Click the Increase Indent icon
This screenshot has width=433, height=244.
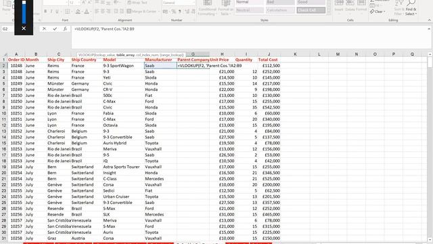[x=122, y=12]
